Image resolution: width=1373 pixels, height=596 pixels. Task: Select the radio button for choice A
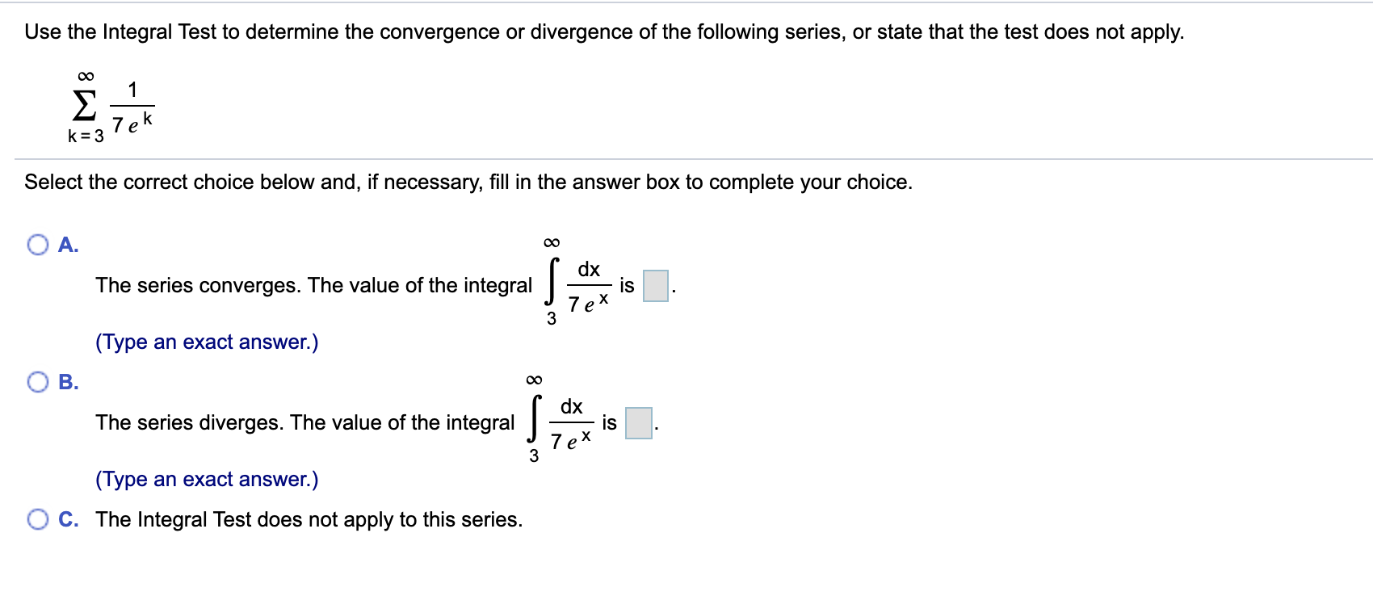pyautogui.click(x=37, y=244)
